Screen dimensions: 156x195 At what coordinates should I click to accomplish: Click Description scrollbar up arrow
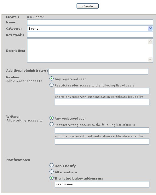pyautogui.click(x=150, y=41)
